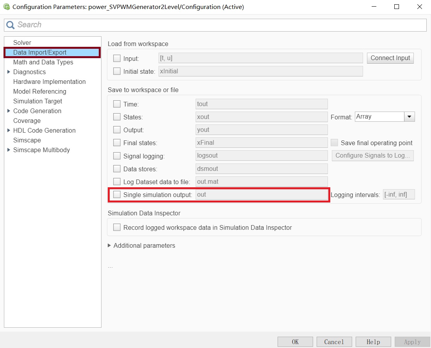Enable the States checkbox
This screenshot has width=431, height=348.
117,117
